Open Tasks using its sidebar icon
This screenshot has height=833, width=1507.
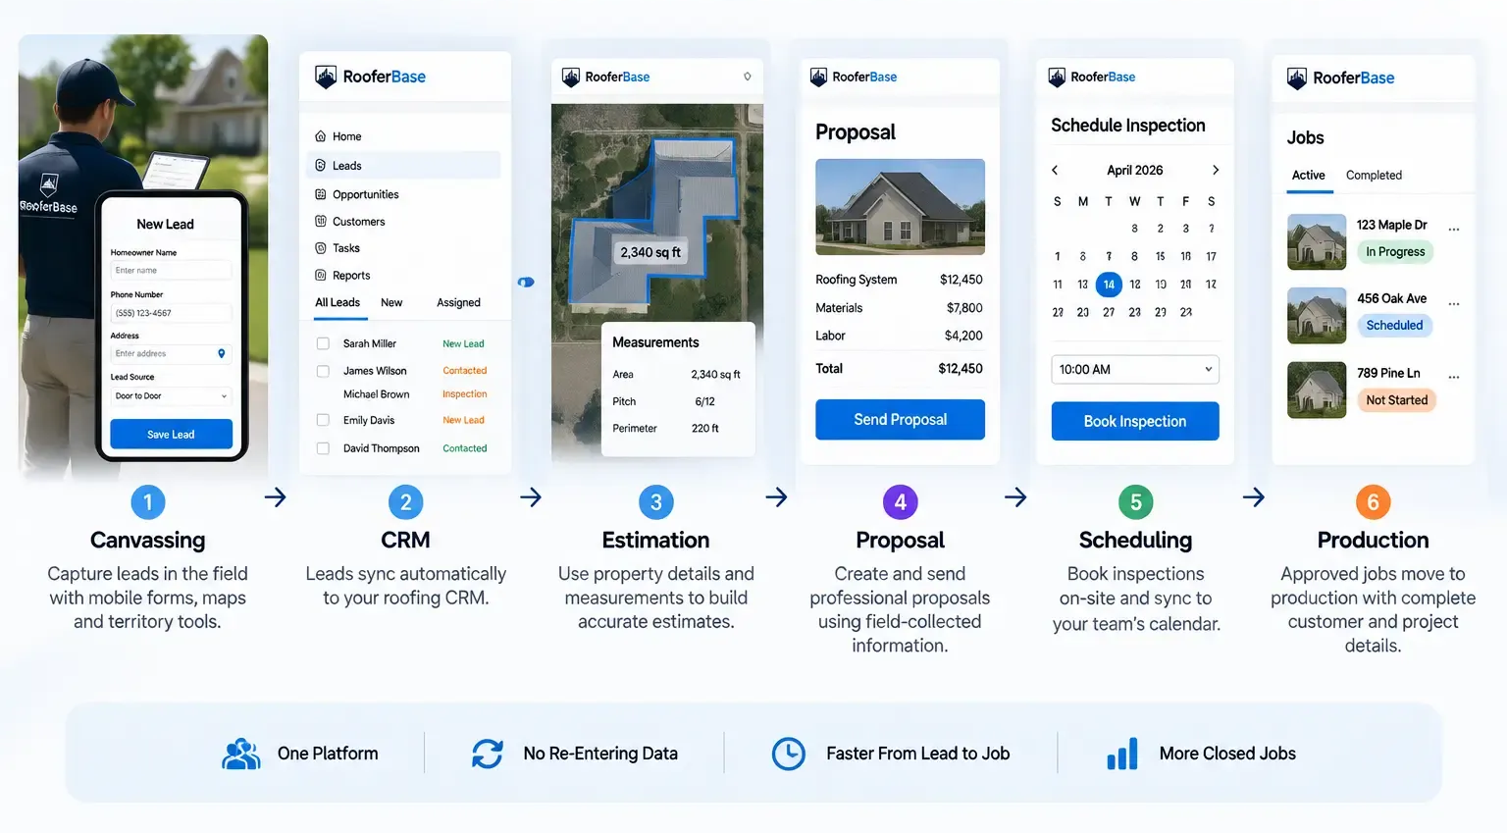click(320, 248)
